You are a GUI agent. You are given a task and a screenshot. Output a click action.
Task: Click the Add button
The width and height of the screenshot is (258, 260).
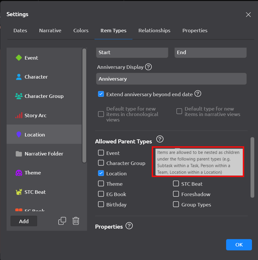[24, 221]
